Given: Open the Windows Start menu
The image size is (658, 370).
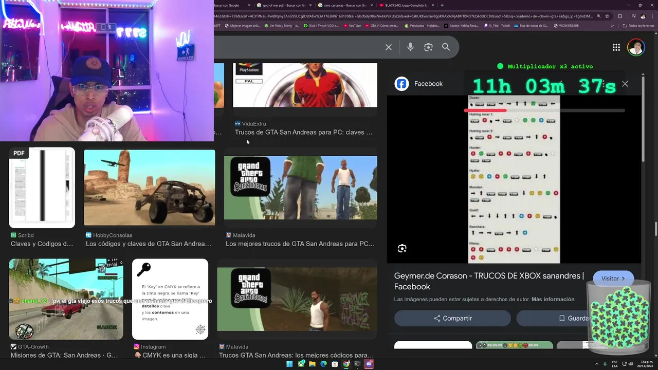Looking at the screenshot, I should (289, 364).
